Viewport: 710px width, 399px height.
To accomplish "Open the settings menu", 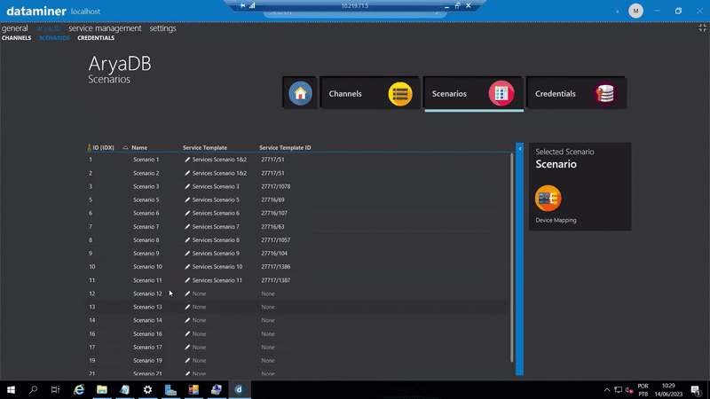I will pos(162,28).
